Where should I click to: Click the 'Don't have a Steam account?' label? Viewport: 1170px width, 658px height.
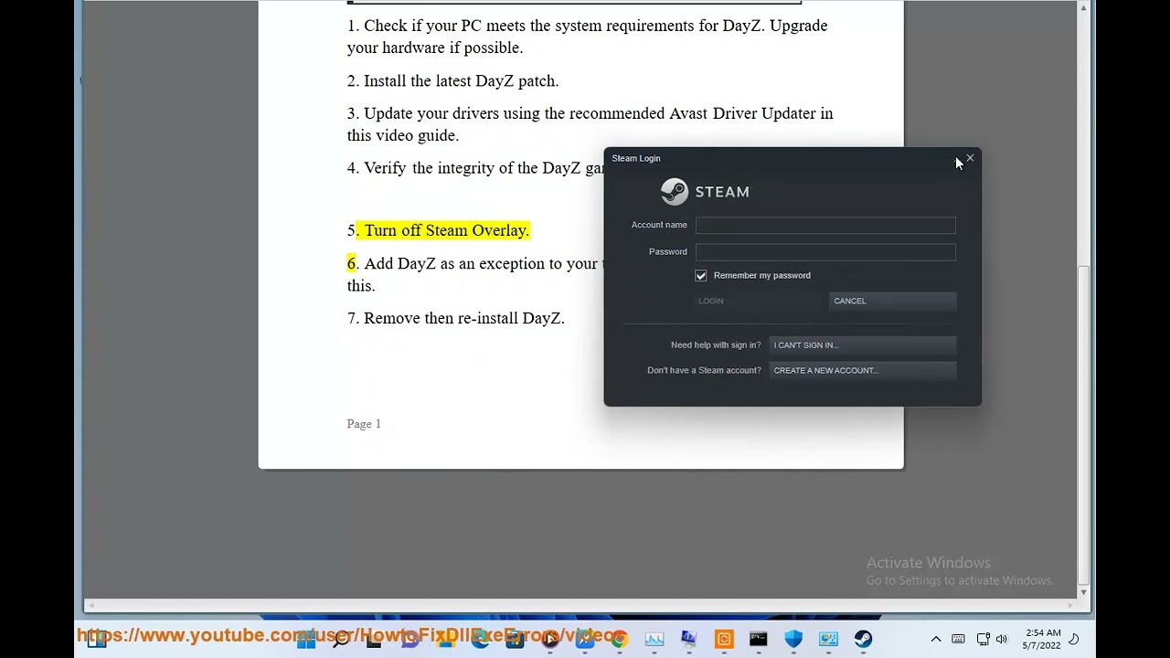coord(704,370)
